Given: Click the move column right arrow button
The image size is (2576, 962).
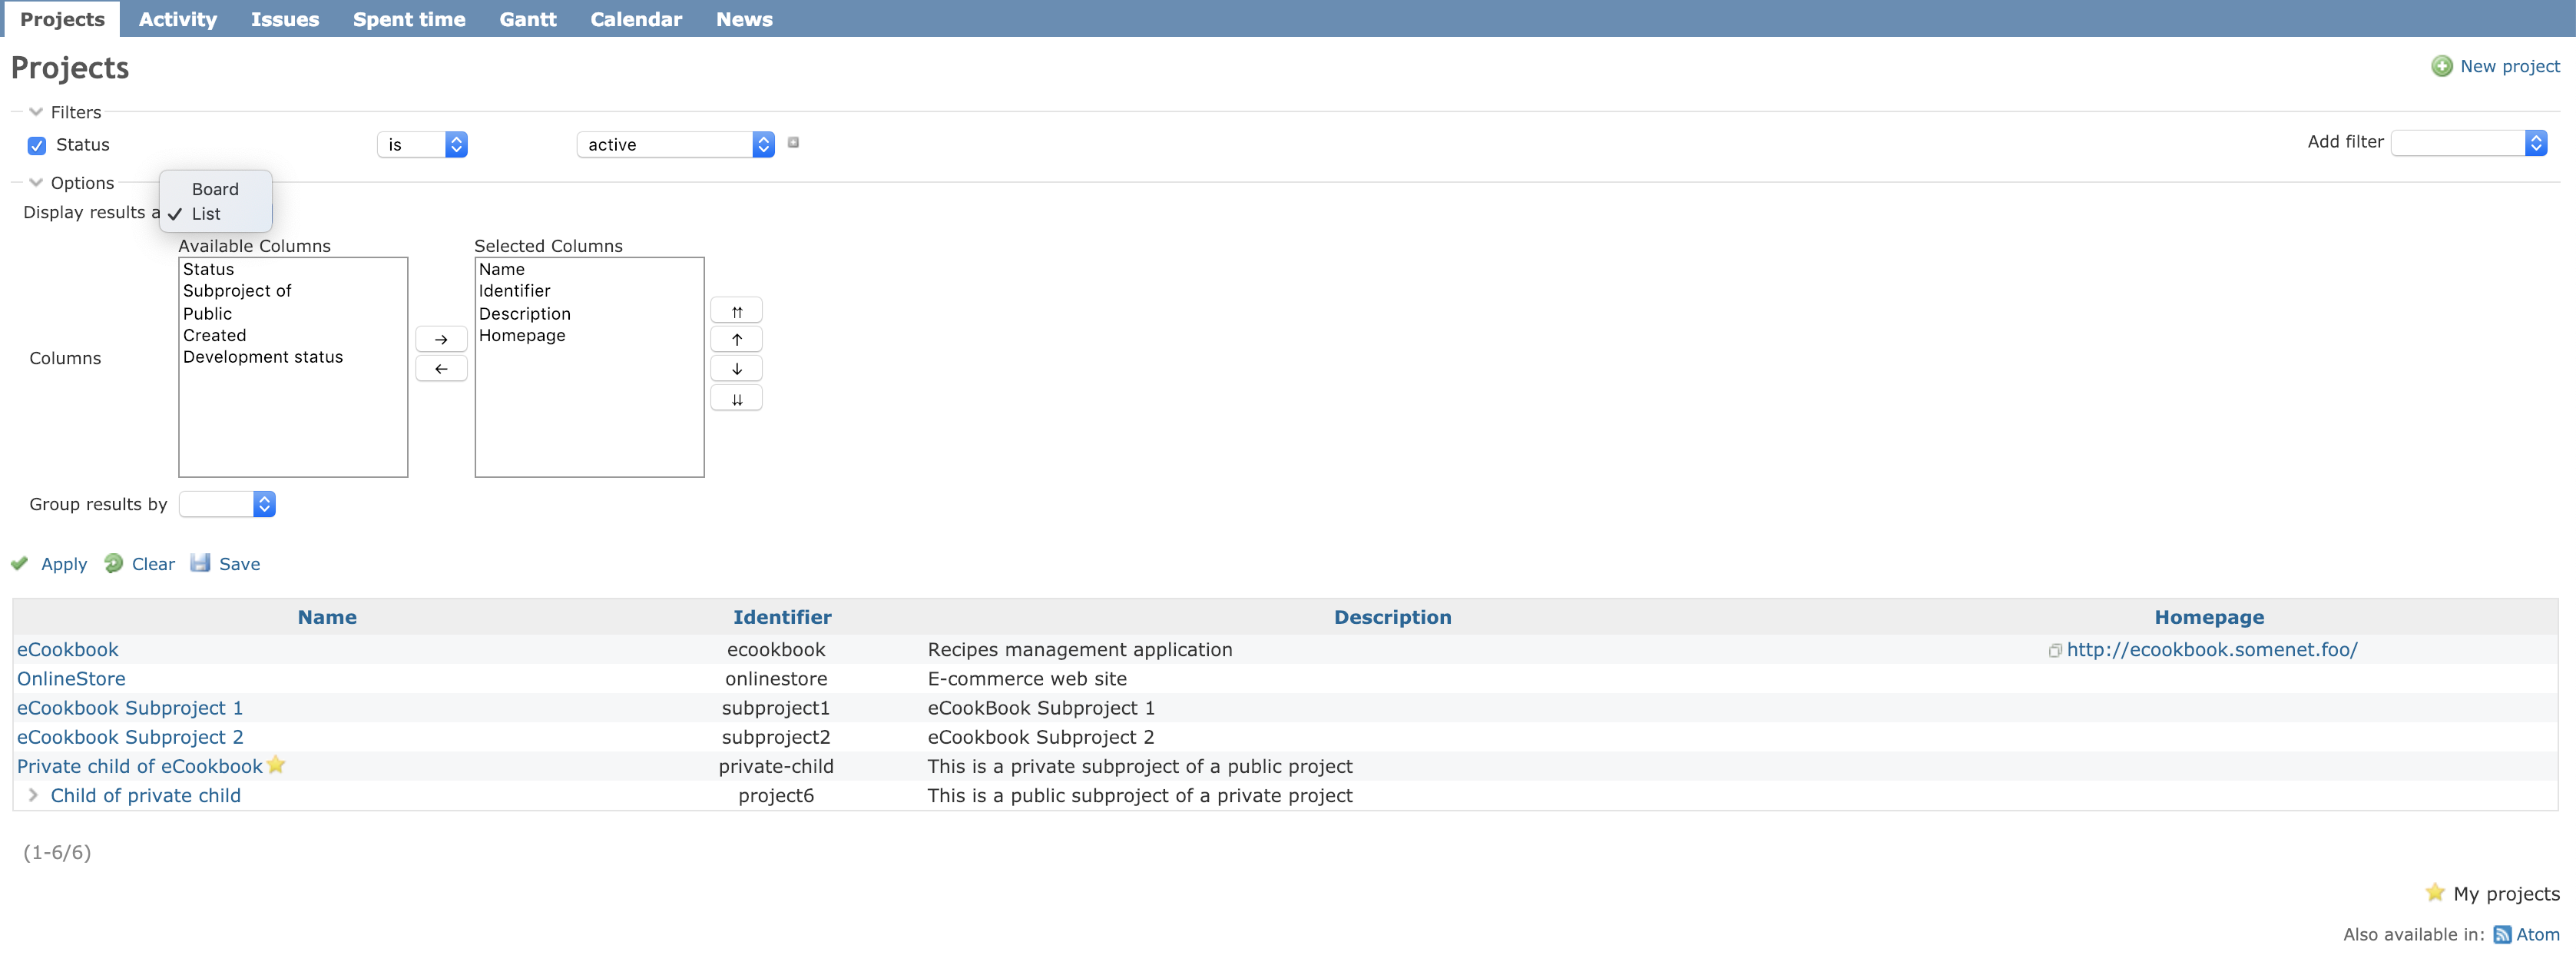Looking at the screenshot, I should [441, 340].
